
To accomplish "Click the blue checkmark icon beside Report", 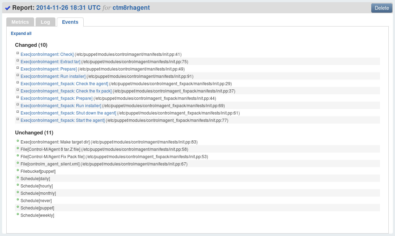I will click(8, 7).
